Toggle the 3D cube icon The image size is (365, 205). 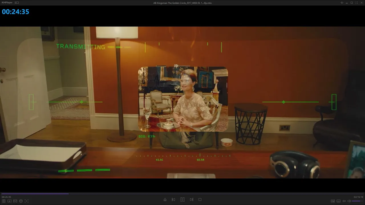(21, 201)
